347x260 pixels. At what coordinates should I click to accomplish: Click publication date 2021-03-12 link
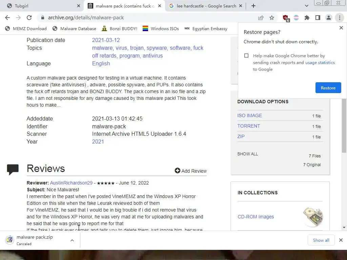(x=106, y=40)
